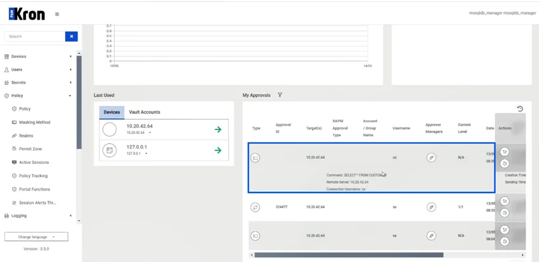Click the refresh history icon above approvals table
Viewport: 539px width, 262px height.
520,108
